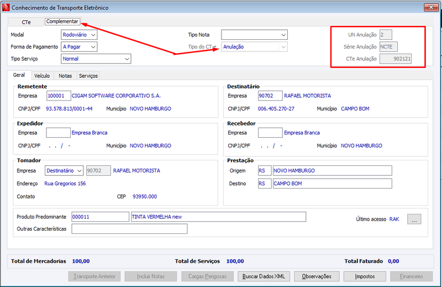Click the Cargas Perigosas button
Viewport: 442px width, 287px height.
click(x=208, y=276)
